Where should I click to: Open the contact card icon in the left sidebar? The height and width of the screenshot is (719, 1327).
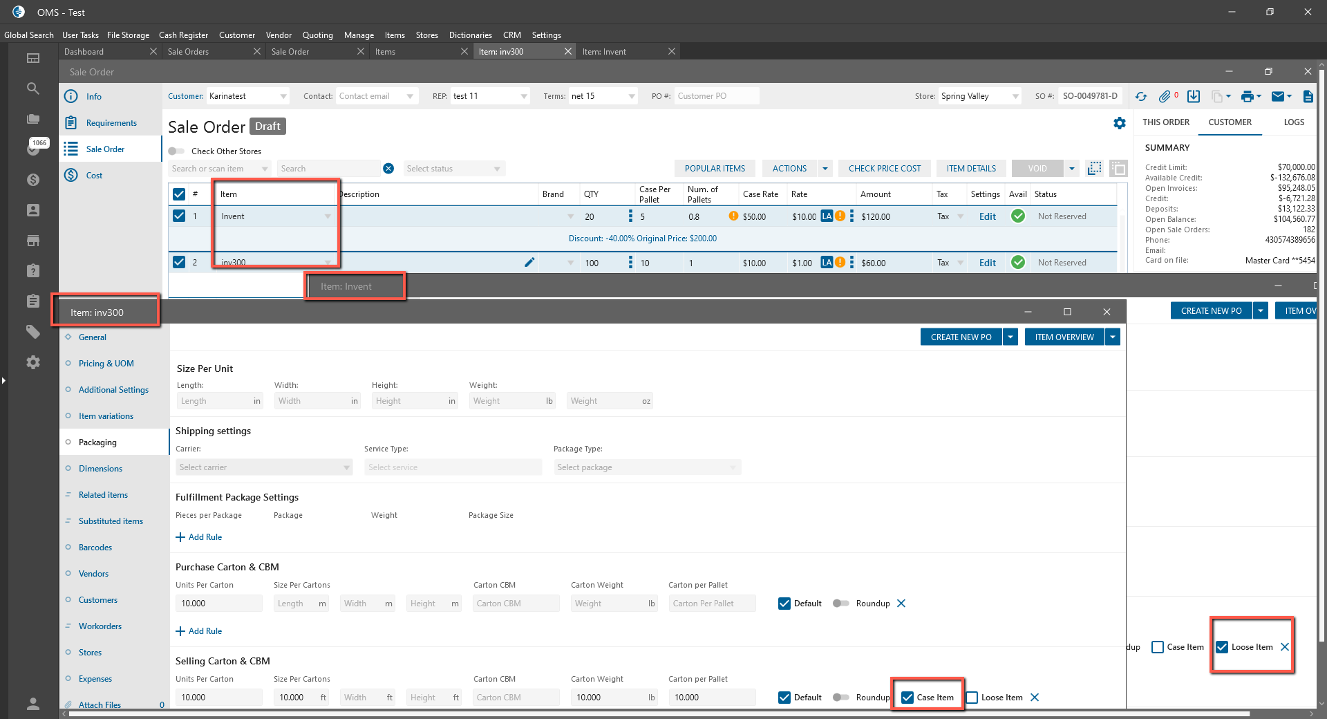pyautogui.click(x=32, y=210)
